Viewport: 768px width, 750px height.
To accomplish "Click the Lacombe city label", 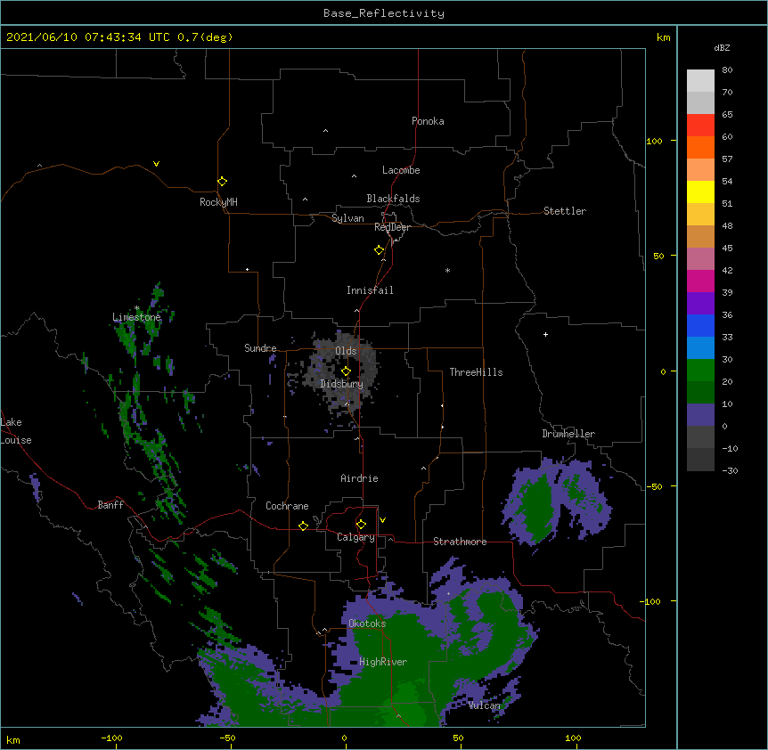I will 401,170.
